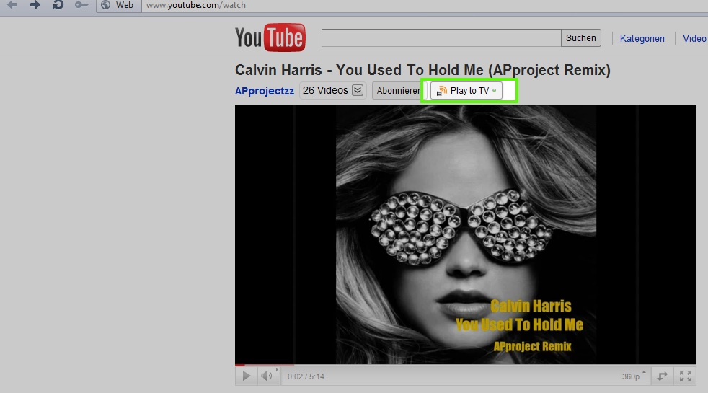This screenshot has width=708, height=393.
Task: Go back with the browser back arrow
Action: pyautogui.click(x=12, y=5)
